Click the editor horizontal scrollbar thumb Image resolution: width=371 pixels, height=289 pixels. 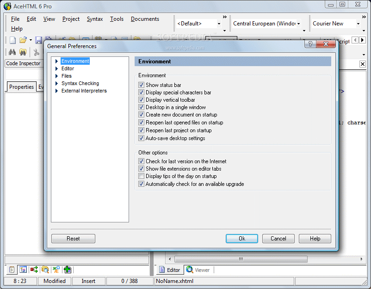point(241,259)
